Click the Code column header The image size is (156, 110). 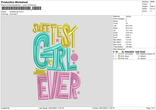137,51
